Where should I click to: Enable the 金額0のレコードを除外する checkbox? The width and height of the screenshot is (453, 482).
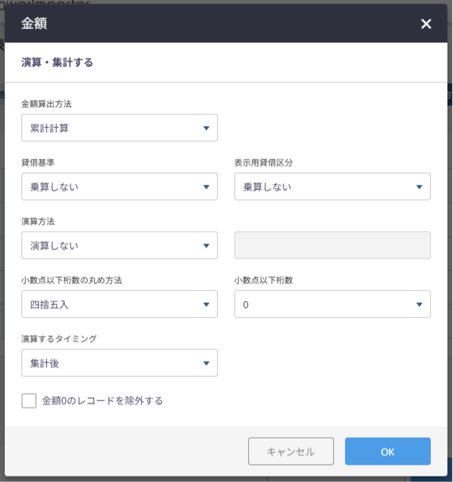(29, 401)
